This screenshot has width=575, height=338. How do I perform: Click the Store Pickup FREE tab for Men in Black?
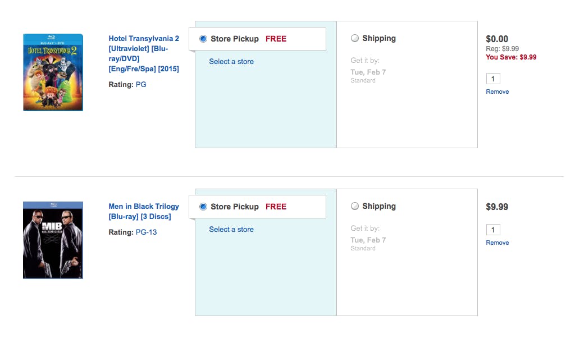click(x=257, y=207)
